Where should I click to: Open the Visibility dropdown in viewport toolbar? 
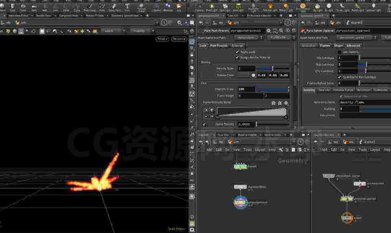143,31
